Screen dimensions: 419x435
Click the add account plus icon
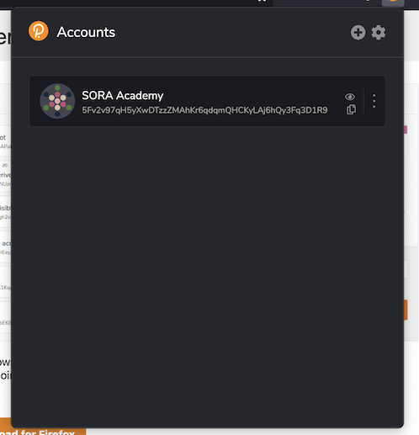click(x=358, y=33)
